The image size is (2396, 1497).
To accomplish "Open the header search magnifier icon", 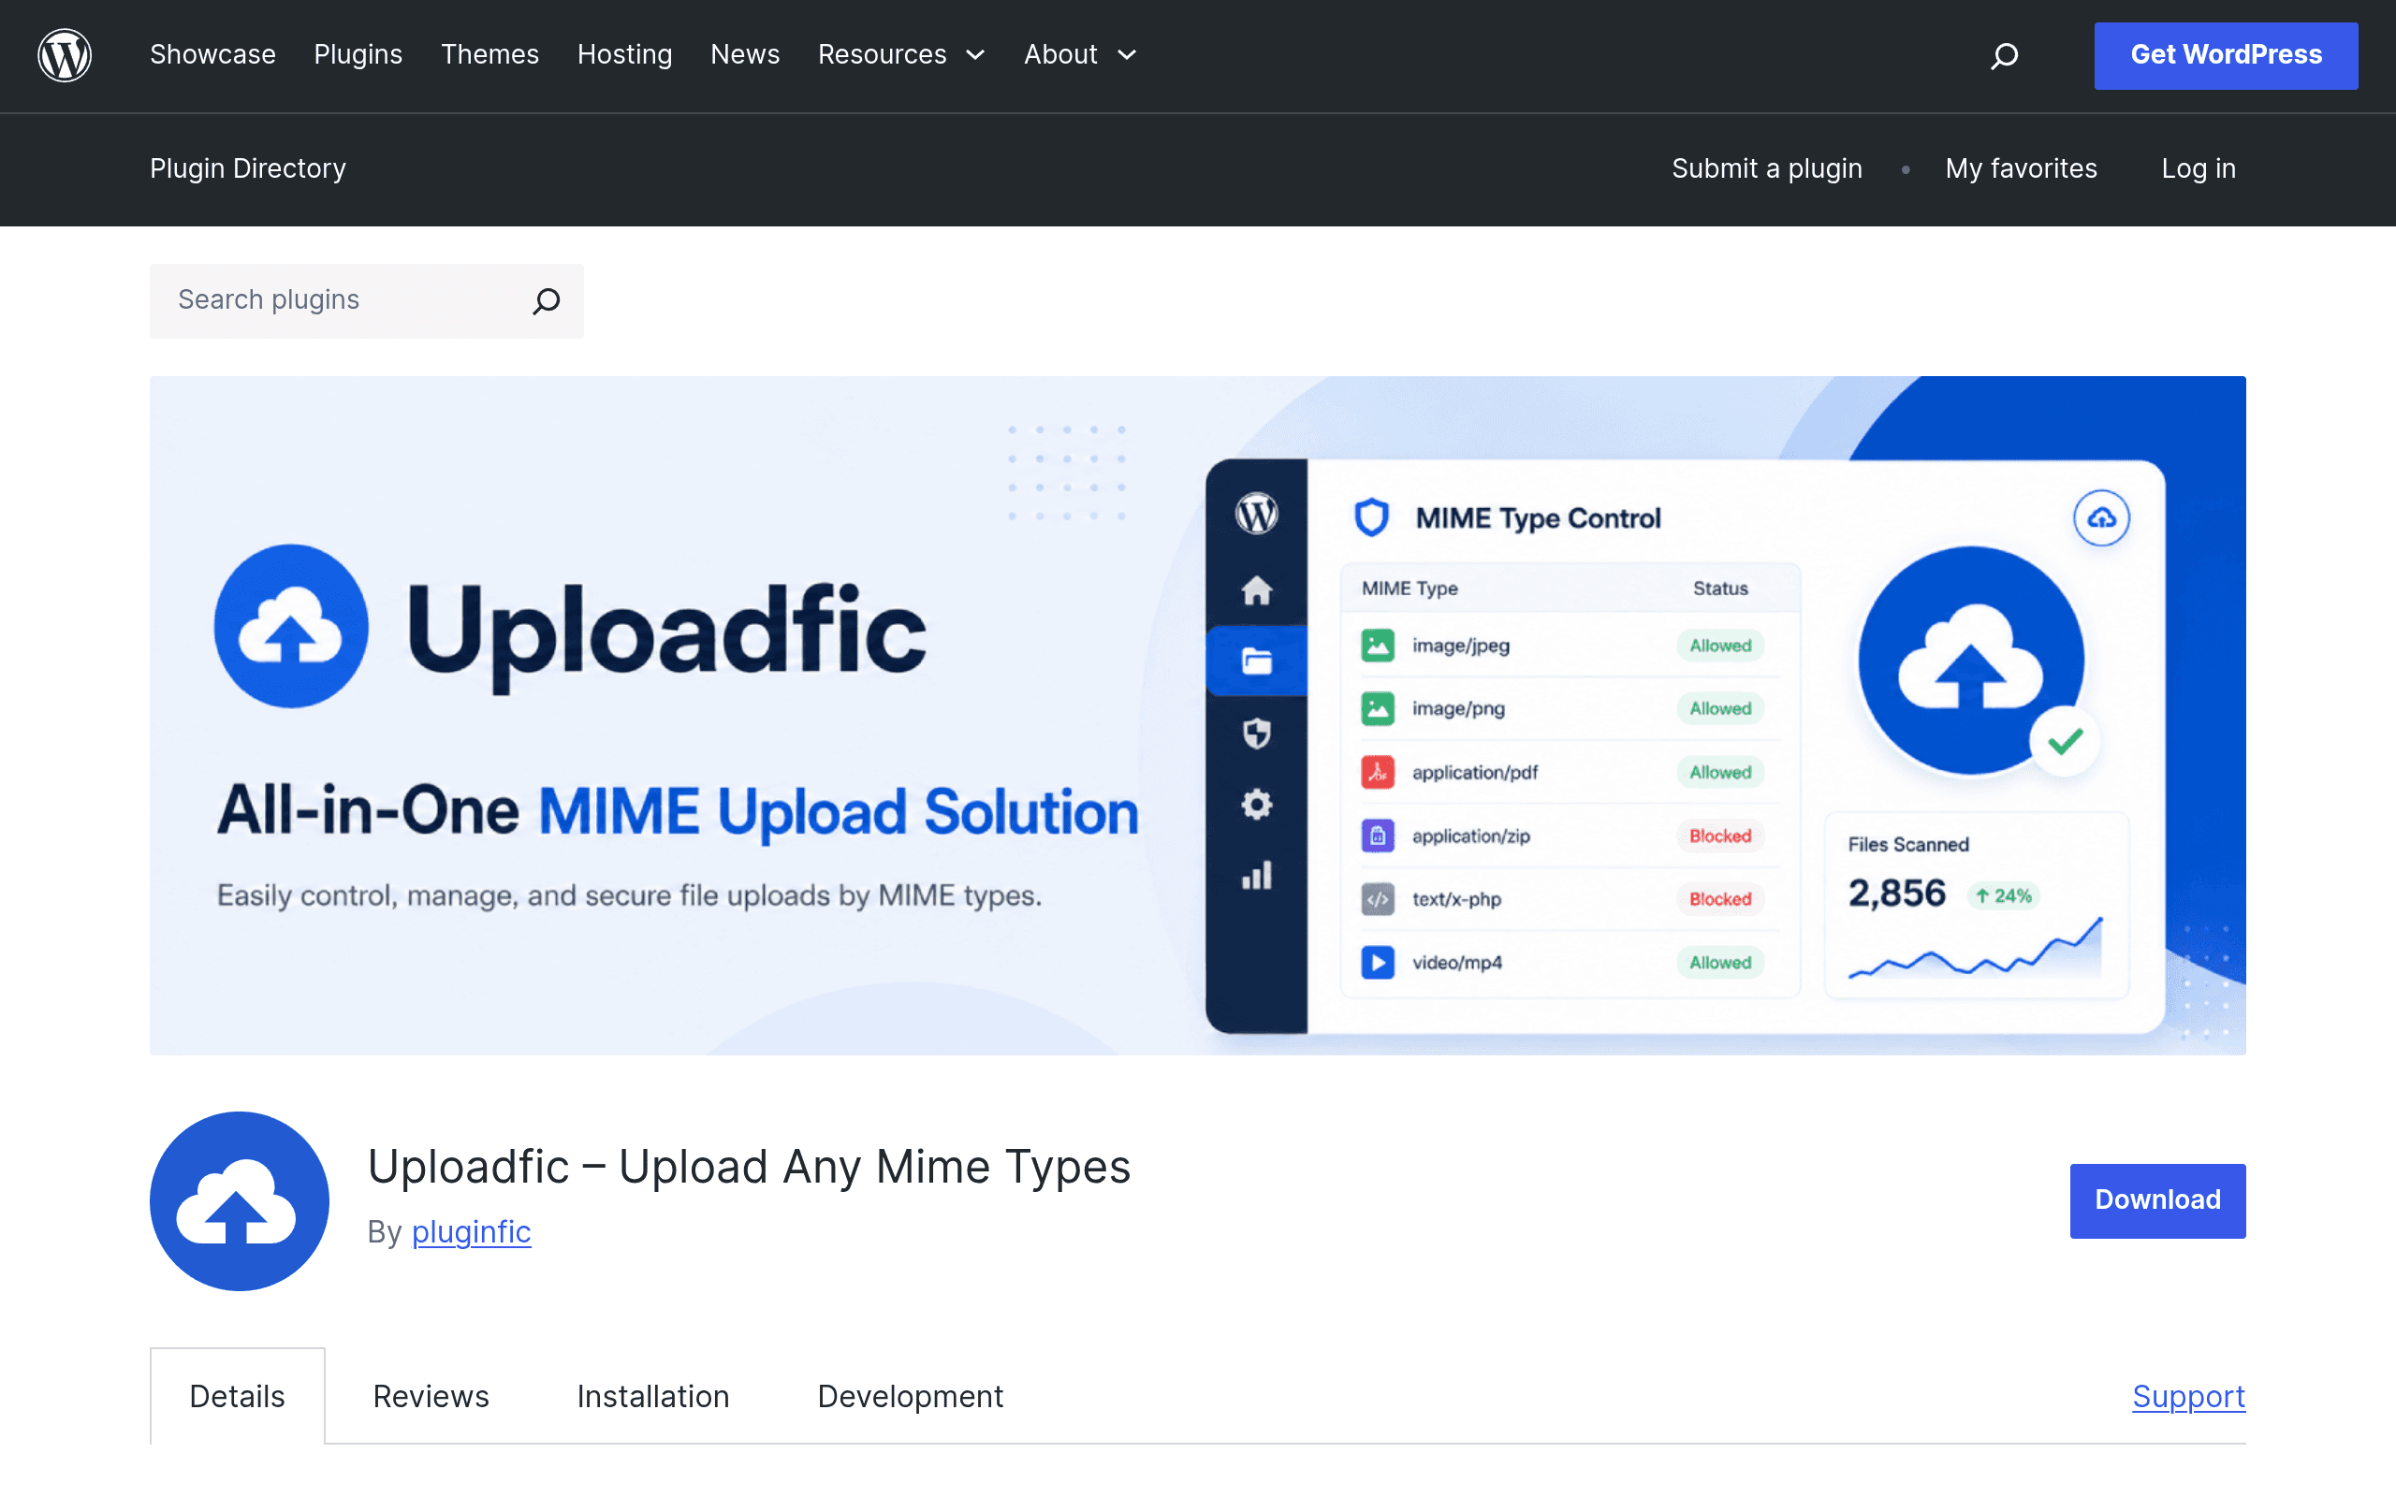I will coord(2004,55).
